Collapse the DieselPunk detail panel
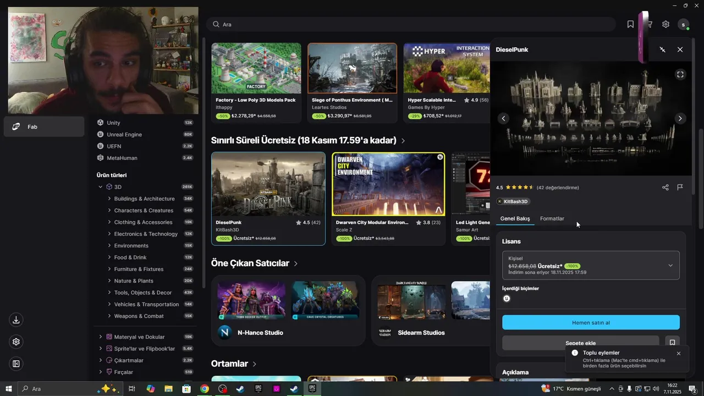 tap(662, 50)
